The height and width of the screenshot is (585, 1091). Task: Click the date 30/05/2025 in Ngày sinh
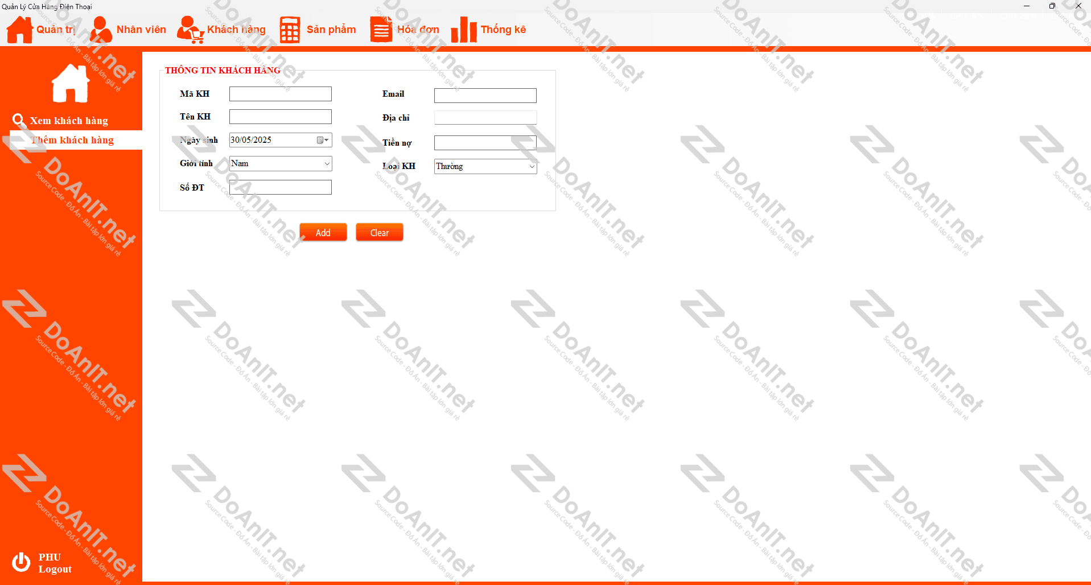251,140
